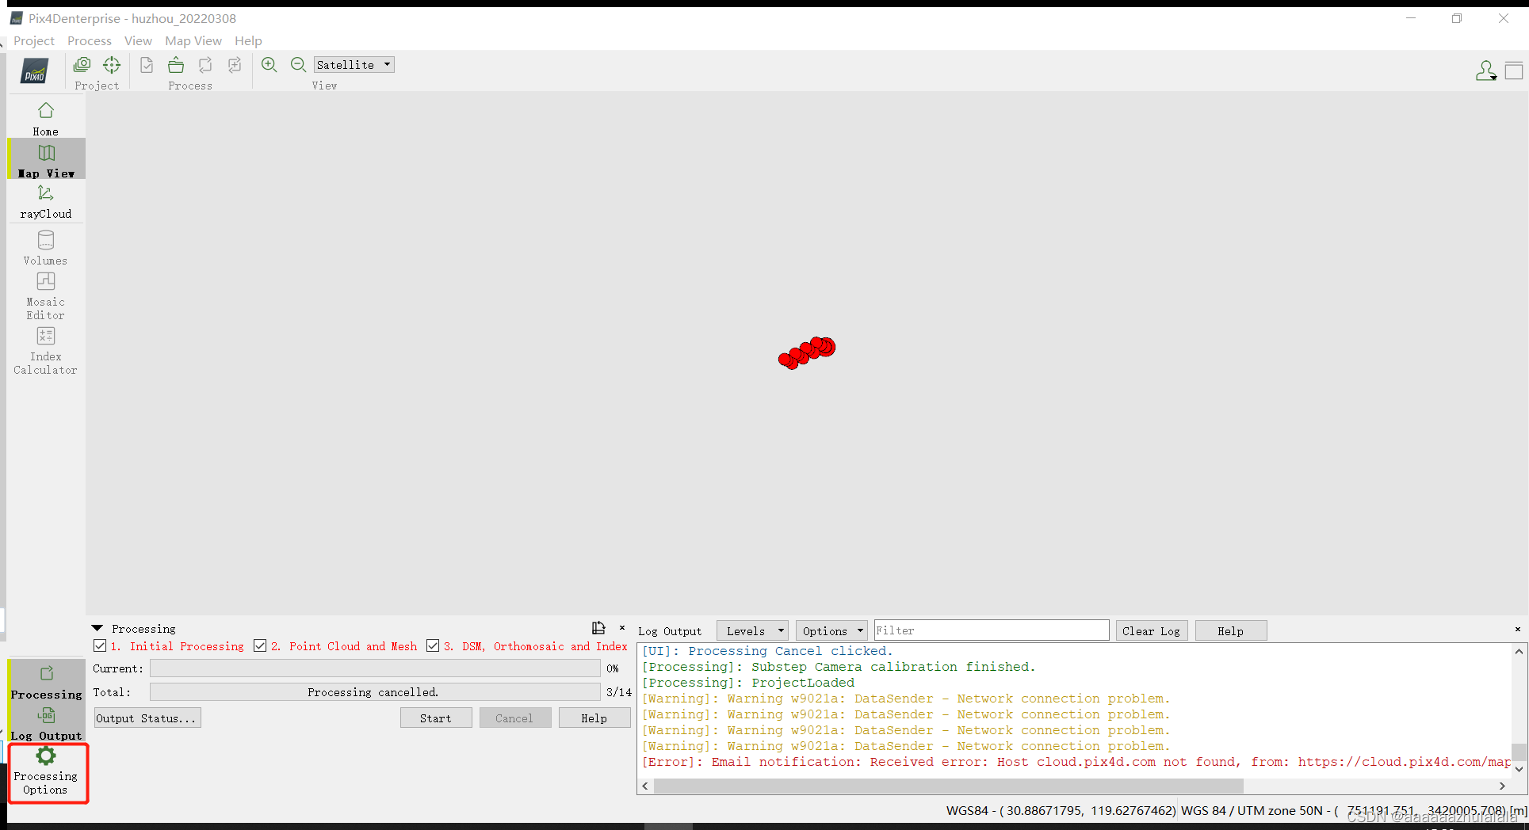Open the user account icon
The height and width of the screenshot is (830, 1529).
coord(1486,70)
